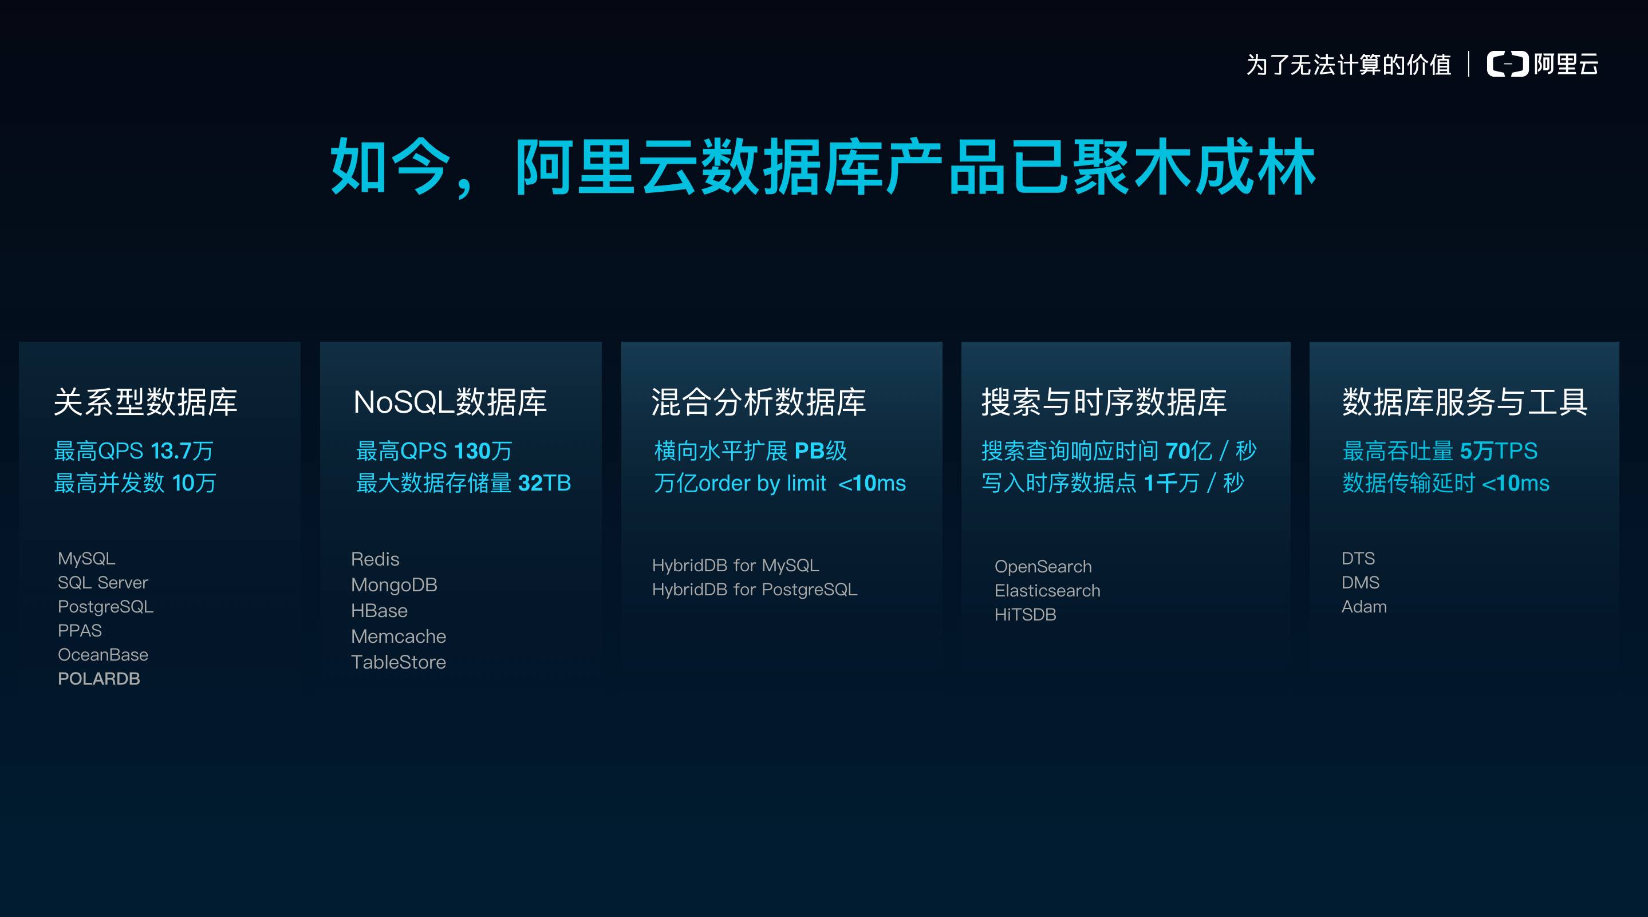Screen dimensions: 1648x917
Task: Open the 混合分析数据库 heading
Action: pos(758,402)
